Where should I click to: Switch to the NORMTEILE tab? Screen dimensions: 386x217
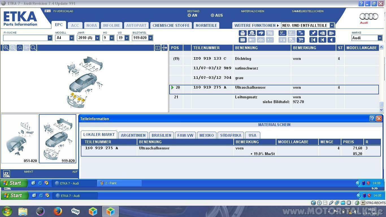pyautogui.click(x=206, y=25)
